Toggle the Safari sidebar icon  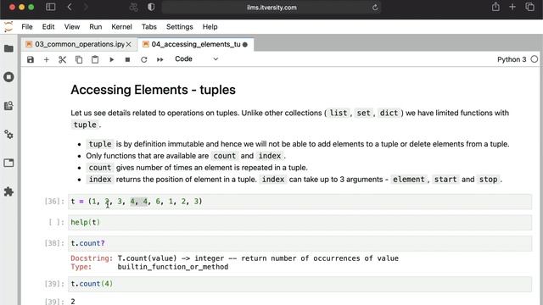[x=51, y=7]
